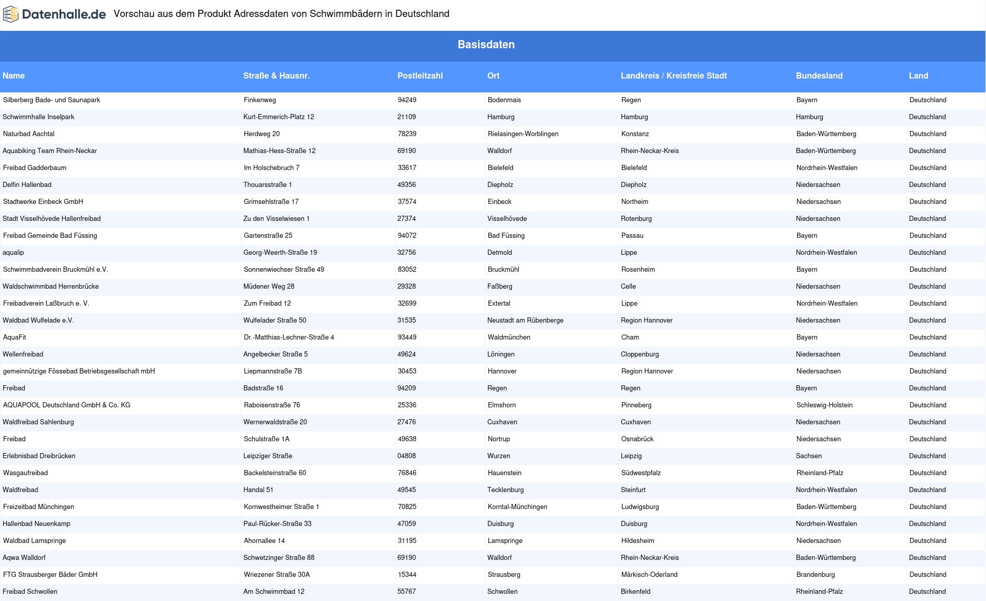Image resolution: width=986 pixels, height=601 pixels.
Task: Click the Name column header
Action: tap(14, 76)
